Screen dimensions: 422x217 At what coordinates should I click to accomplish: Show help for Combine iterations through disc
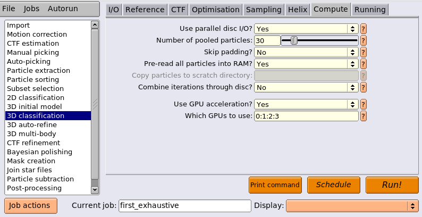coord(364,88)
